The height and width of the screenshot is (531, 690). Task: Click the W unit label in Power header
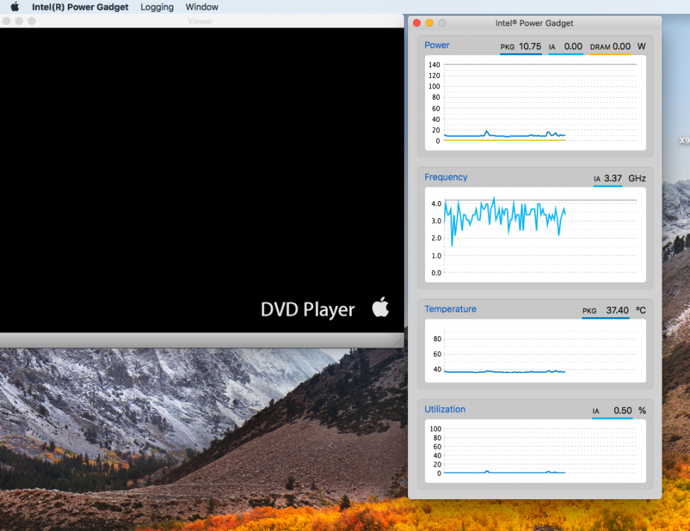(x=642, y=46)
